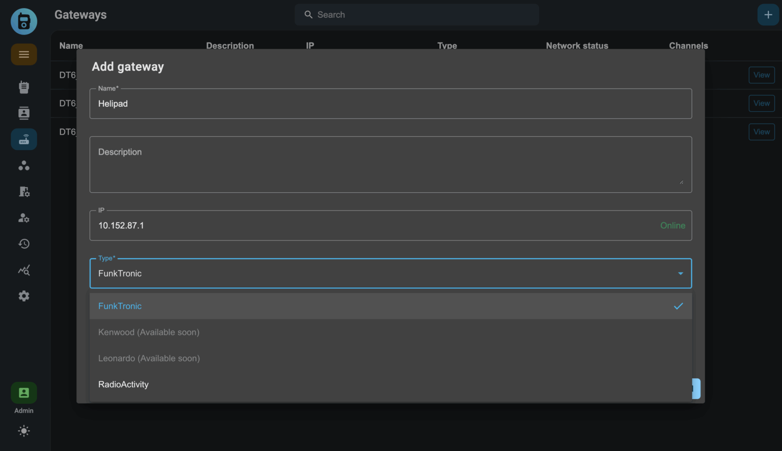The height and width of the screenshot is (451, 782).
Task: Click the radio app logo icon
Action: [24, 21]
